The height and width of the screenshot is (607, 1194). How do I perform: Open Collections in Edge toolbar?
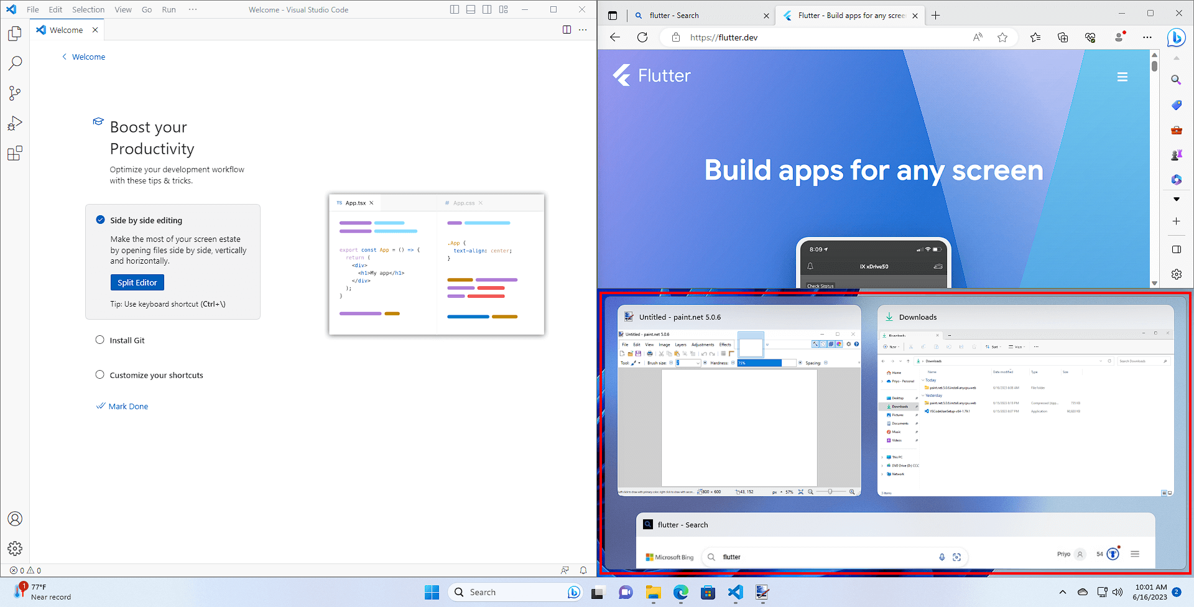[x=1063, y=37]
